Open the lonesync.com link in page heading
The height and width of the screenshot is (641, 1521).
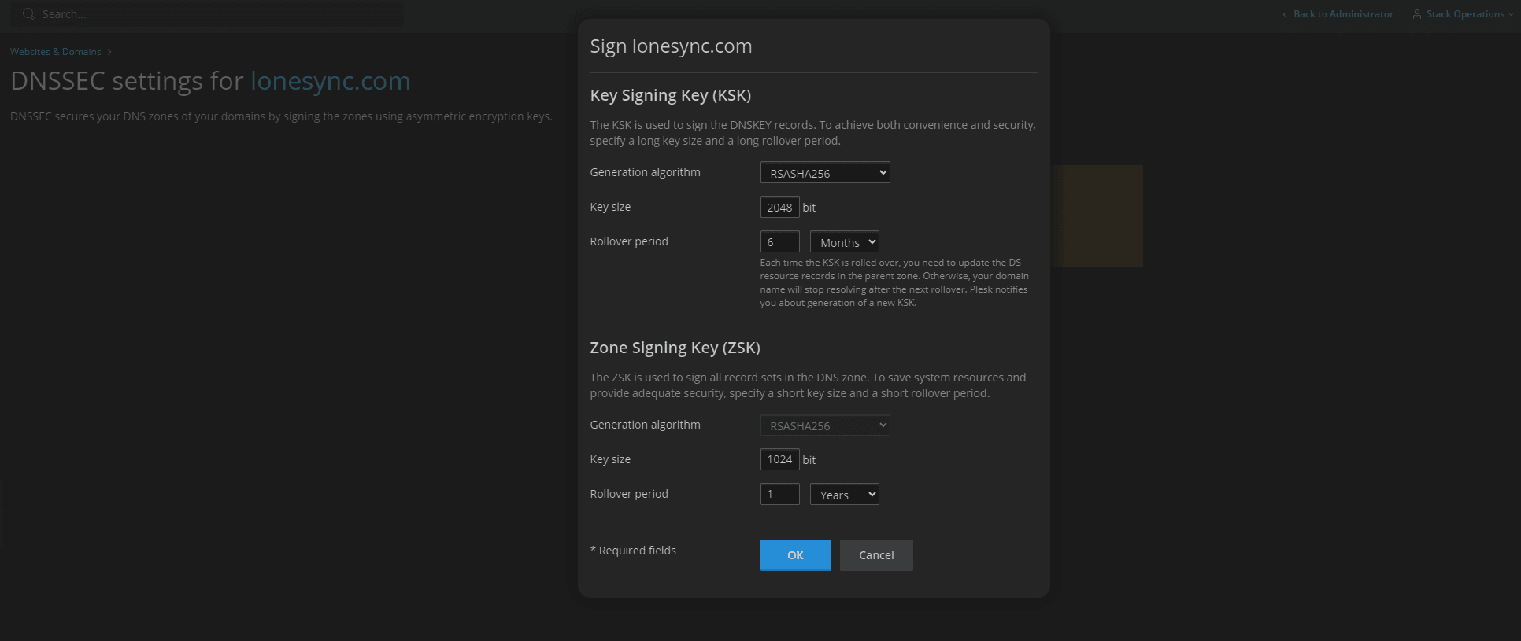(x=330, y=81)
